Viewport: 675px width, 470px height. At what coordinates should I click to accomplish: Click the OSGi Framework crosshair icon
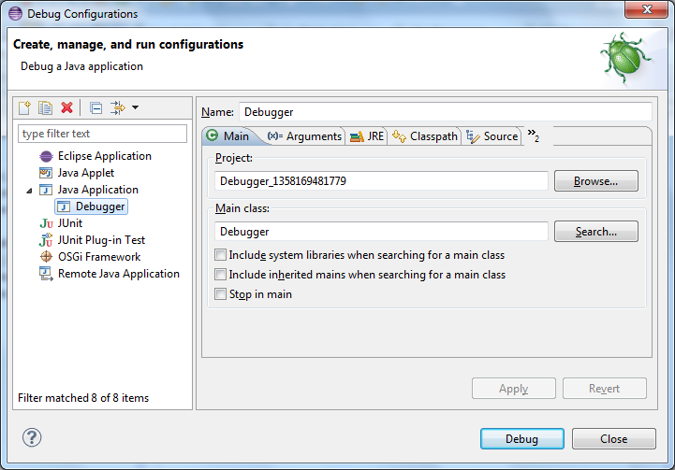click(46, 256)
